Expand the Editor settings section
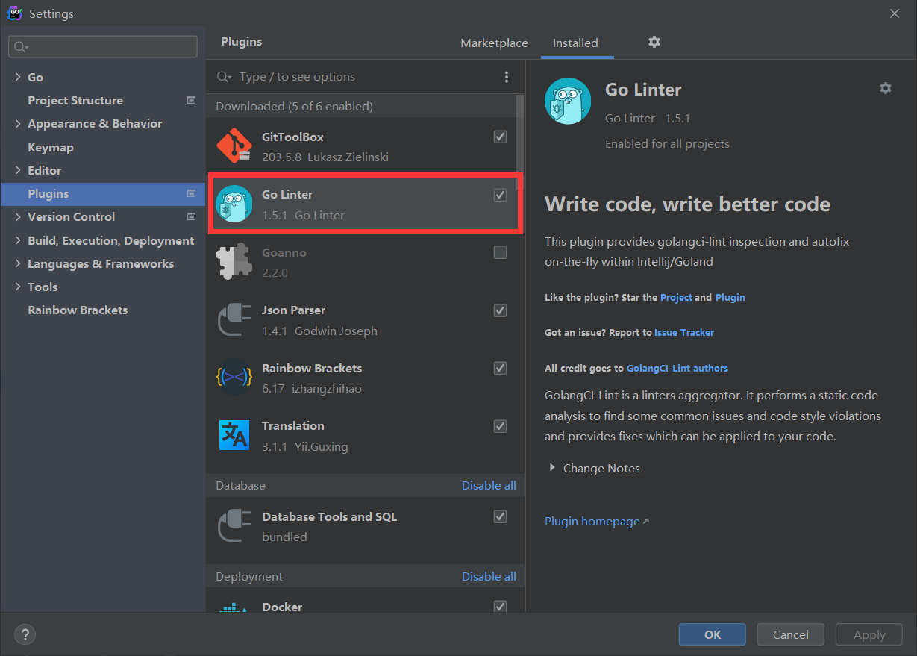 pos(18,170)
